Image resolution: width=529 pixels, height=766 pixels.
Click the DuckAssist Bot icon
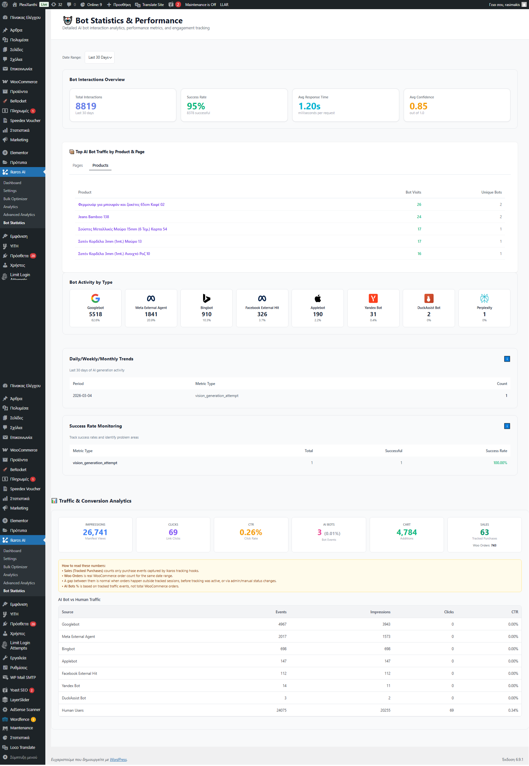[x=429, y=298]
